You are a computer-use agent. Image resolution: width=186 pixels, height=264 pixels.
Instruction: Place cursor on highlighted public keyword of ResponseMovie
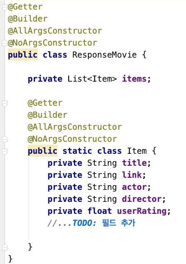click(x=23, y=55)
